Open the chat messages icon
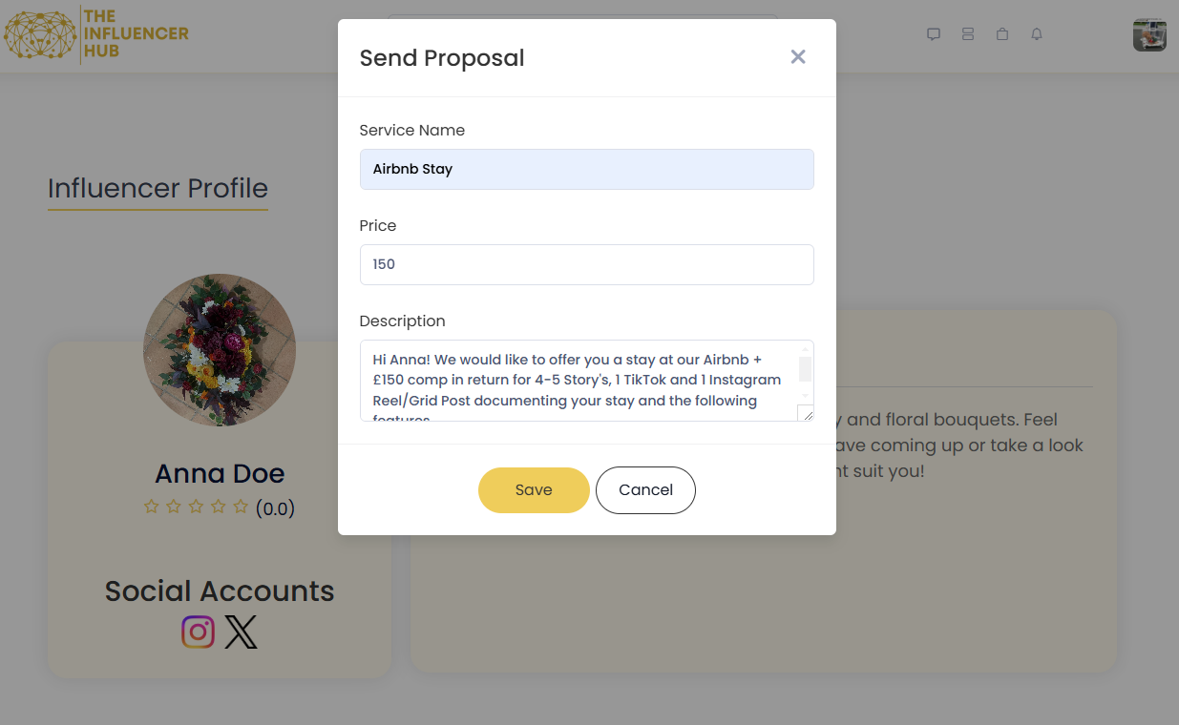 coord(934,34)
